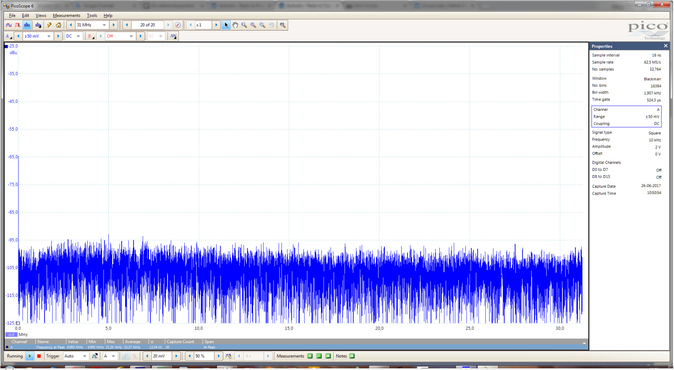The image size is (674, 370).
Task: Click the 20 mV threshold field
Action: pos(162,356)
